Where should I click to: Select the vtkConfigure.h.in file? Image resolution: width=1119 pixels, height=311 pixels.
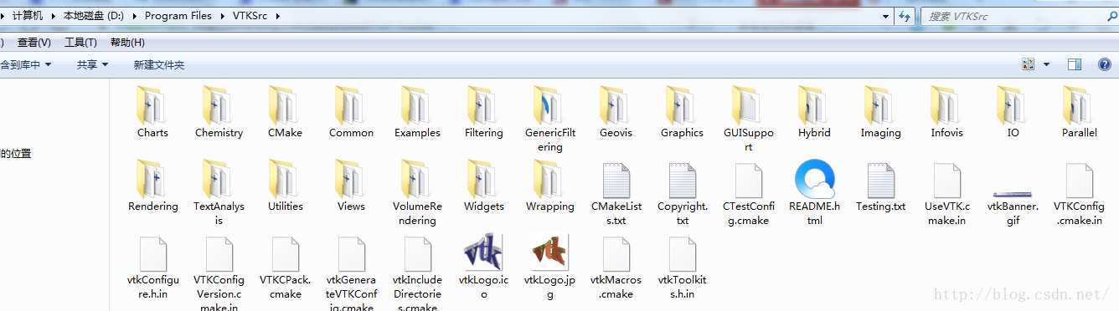(152, 267)
